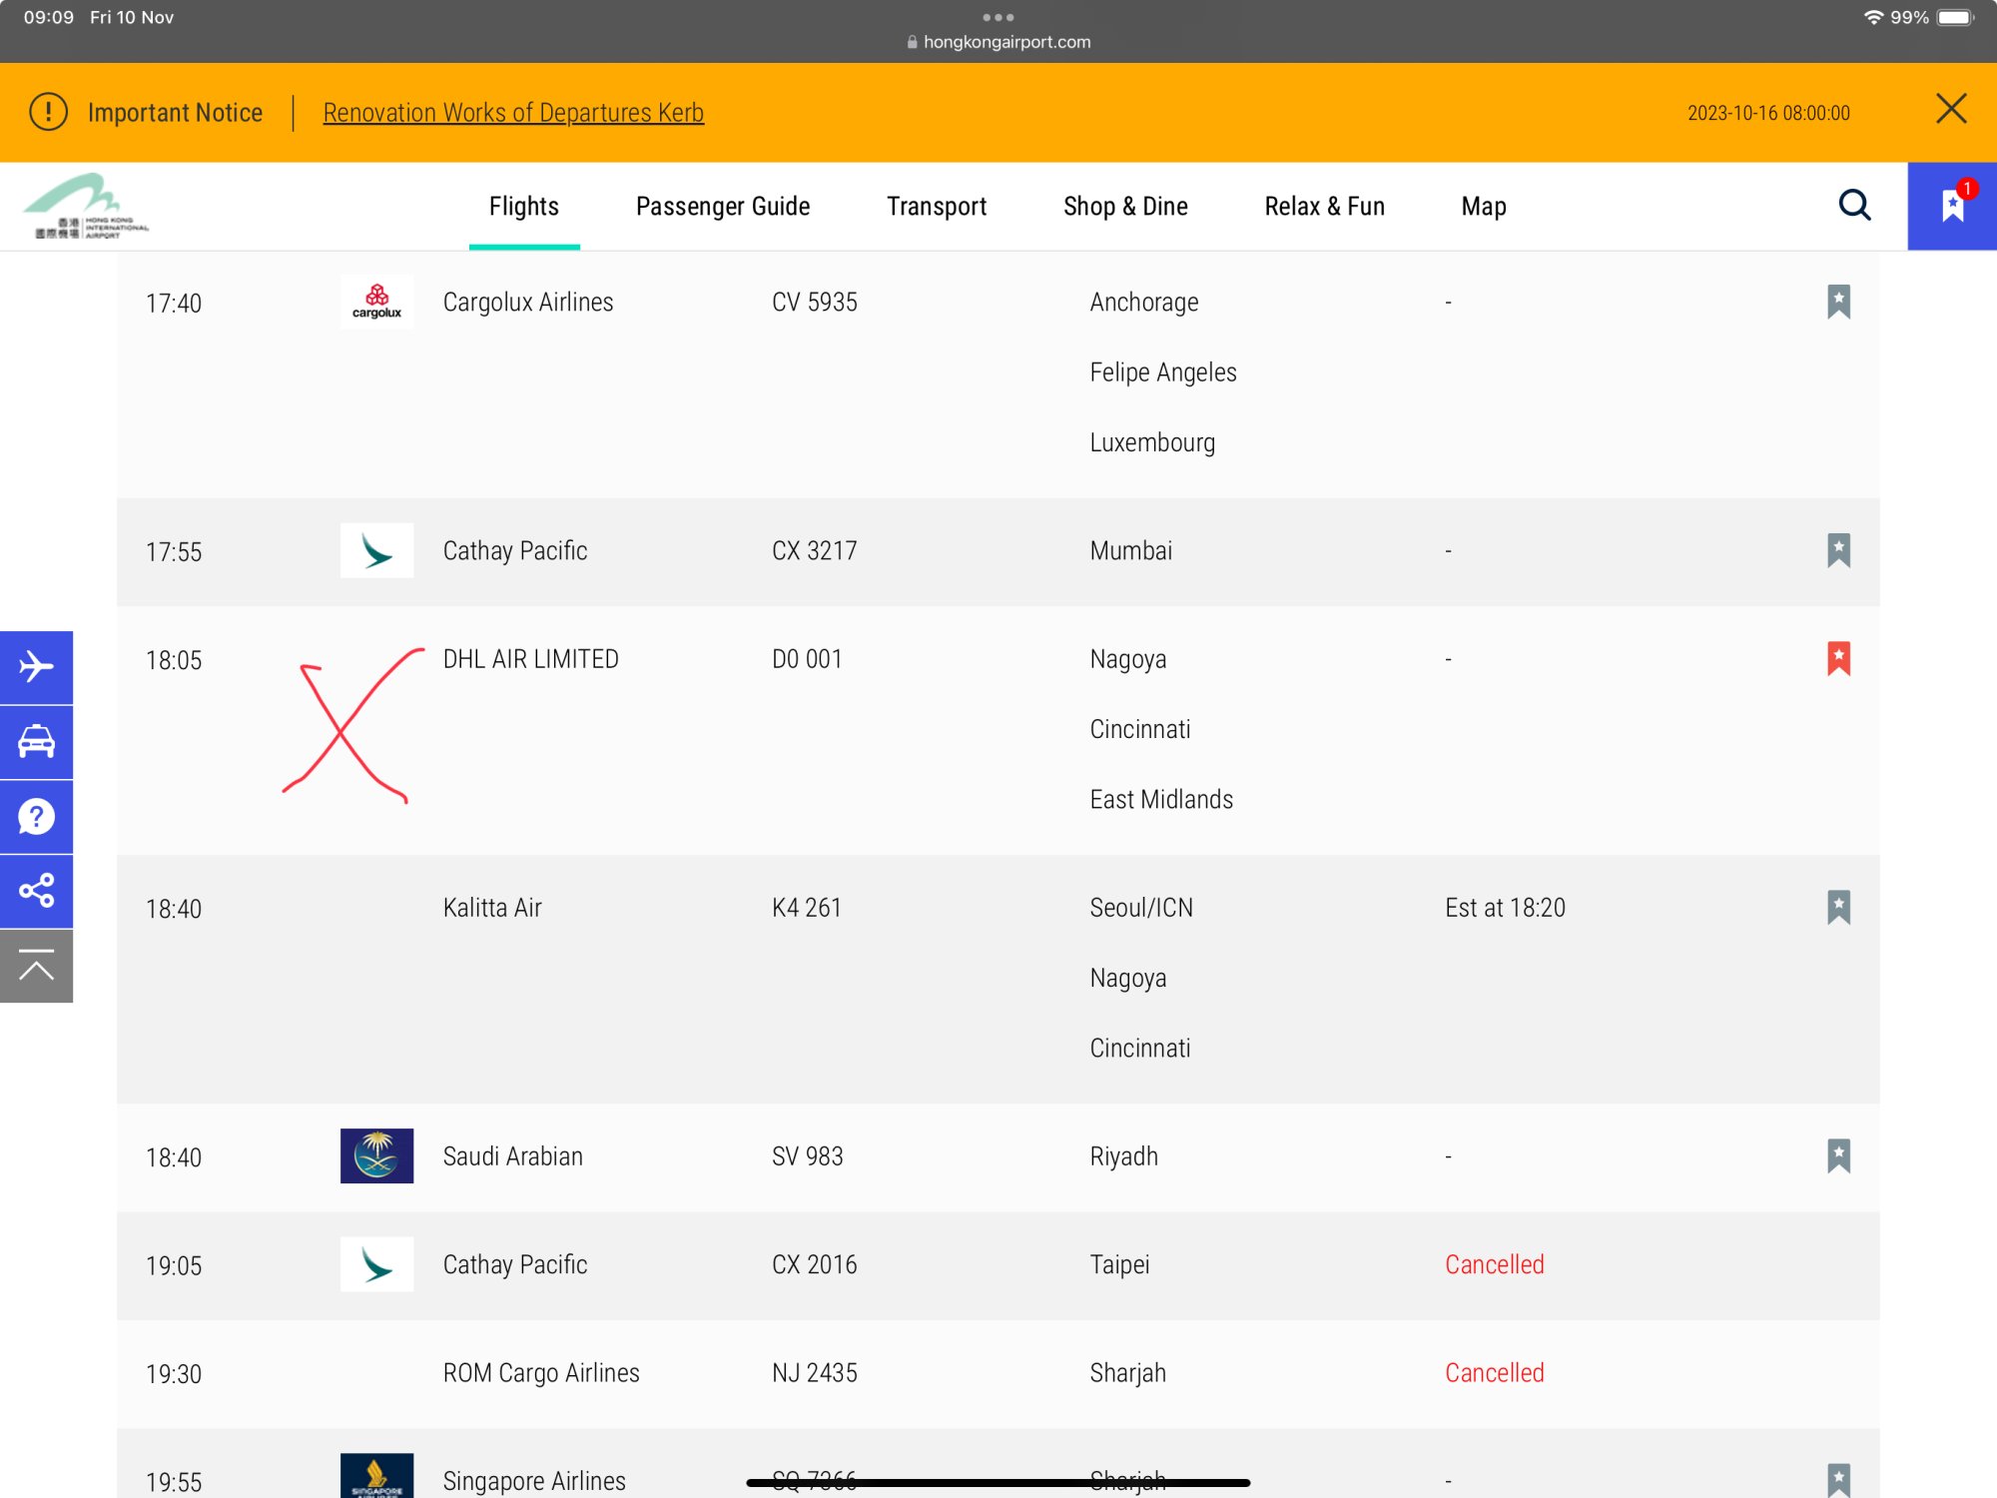The height and width of the screenshot is (1498, 1997).
Task: Open the Transport menu
Action: coord(937,207)
